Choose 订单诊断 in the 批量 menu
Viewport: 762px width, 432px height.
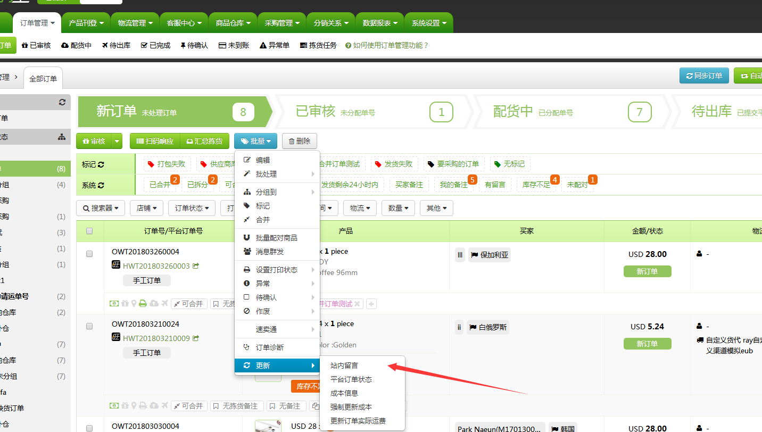(x=277, y=347)
